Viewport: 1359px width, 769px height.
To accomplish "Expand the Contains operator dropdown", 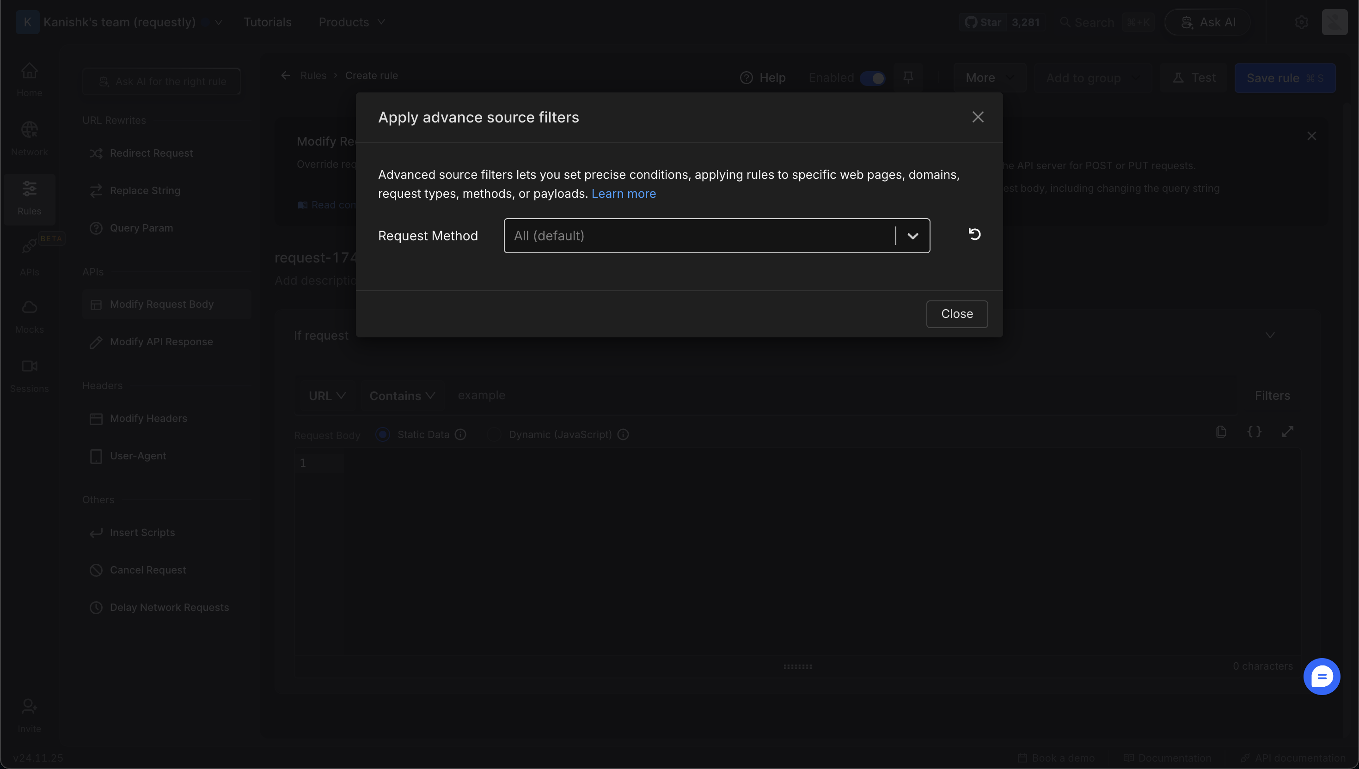I will [402, 396].
